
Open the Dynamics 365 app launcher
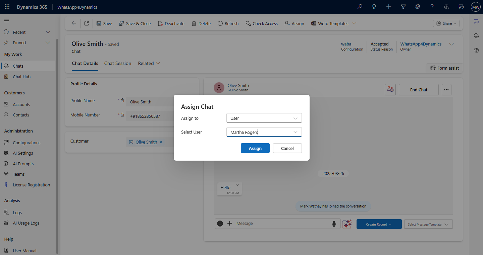coord(7,7)
